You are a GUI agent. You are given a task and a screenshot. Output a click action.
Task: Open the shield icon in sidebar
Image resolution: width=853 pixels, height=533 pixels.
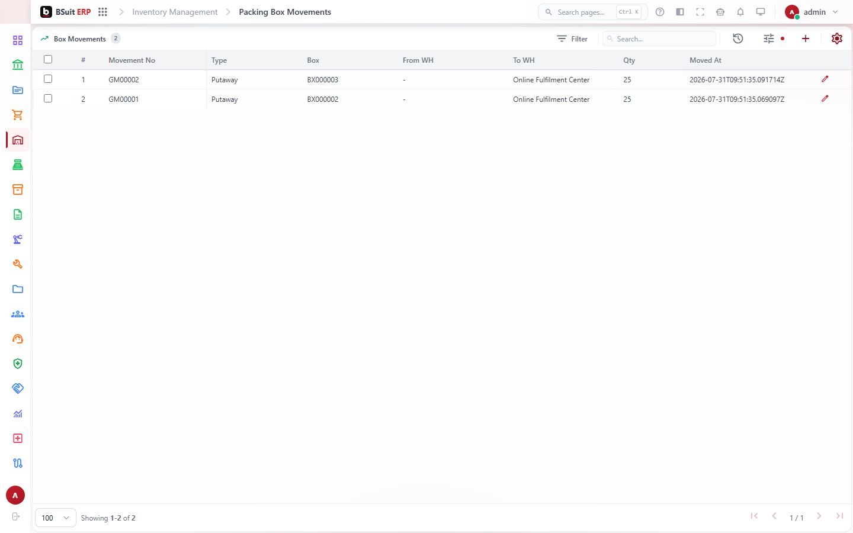[x=18, y=364]
